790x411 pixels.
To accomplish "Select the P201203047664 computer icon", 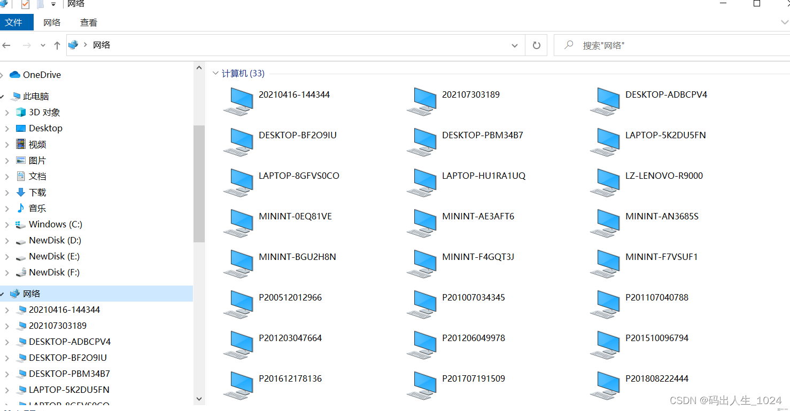I will 238,344.
